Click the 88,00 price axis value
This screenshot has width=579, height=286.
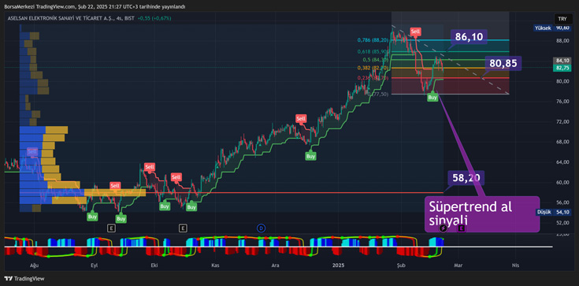pos(562,41)
